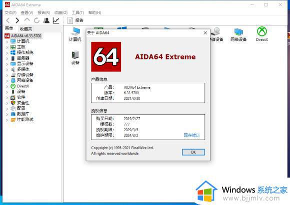Viewport: 290px width, 205px height.
Task: Expand the 性能测试 tree node chevron
Action: point(7,120)
